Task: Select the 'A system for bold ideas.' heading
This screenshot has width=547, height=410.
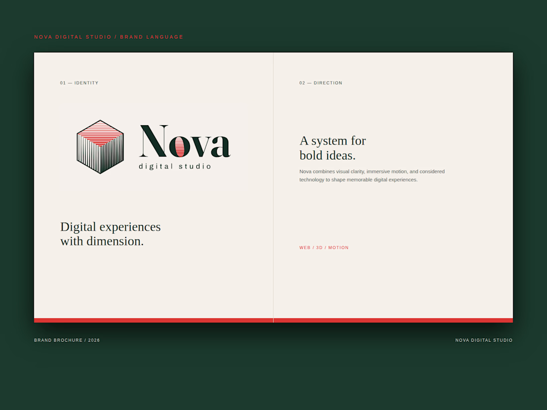Action: (333, 148)
